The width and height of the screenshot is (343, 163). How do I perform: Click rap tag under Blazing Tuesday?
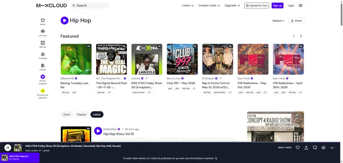pos(74,92)
